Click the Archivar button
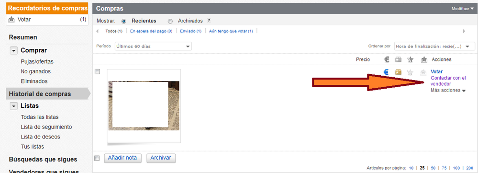Screen dimensions: 478x173 (161, 158)
